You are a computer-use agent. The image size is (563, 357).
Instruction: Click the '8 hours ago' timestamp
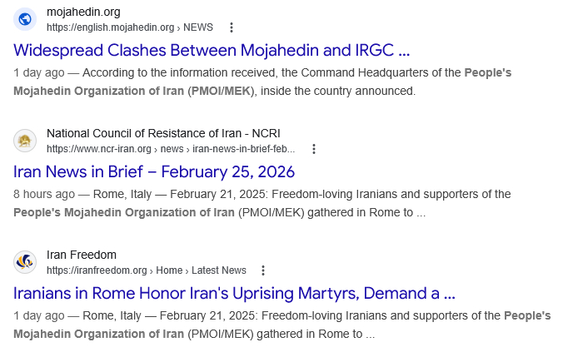click(44, 194)
